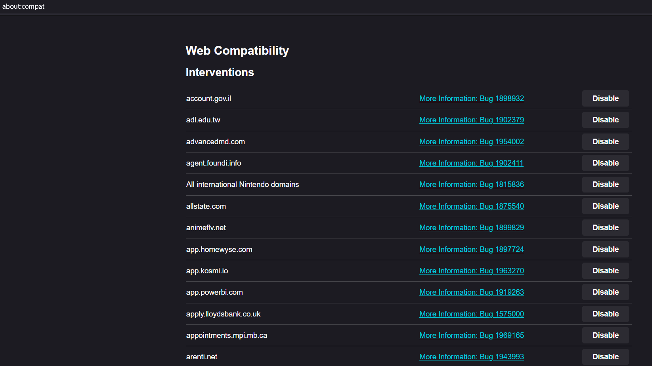652x366 pixels.
Task: Disable the advancedmd.com intervention
Action: coord(605,141)
